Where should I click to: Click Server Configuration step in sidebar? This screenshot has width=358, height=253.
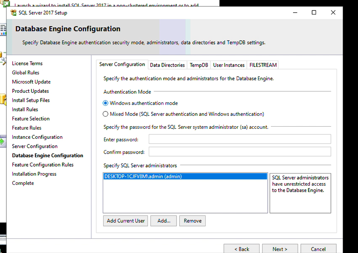tap(35, 146)
